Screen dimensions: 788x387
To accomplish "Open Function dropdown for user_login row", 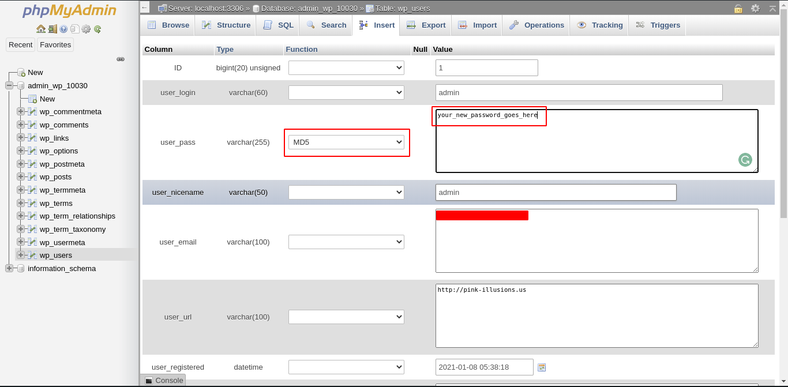I will pos(346,92).
